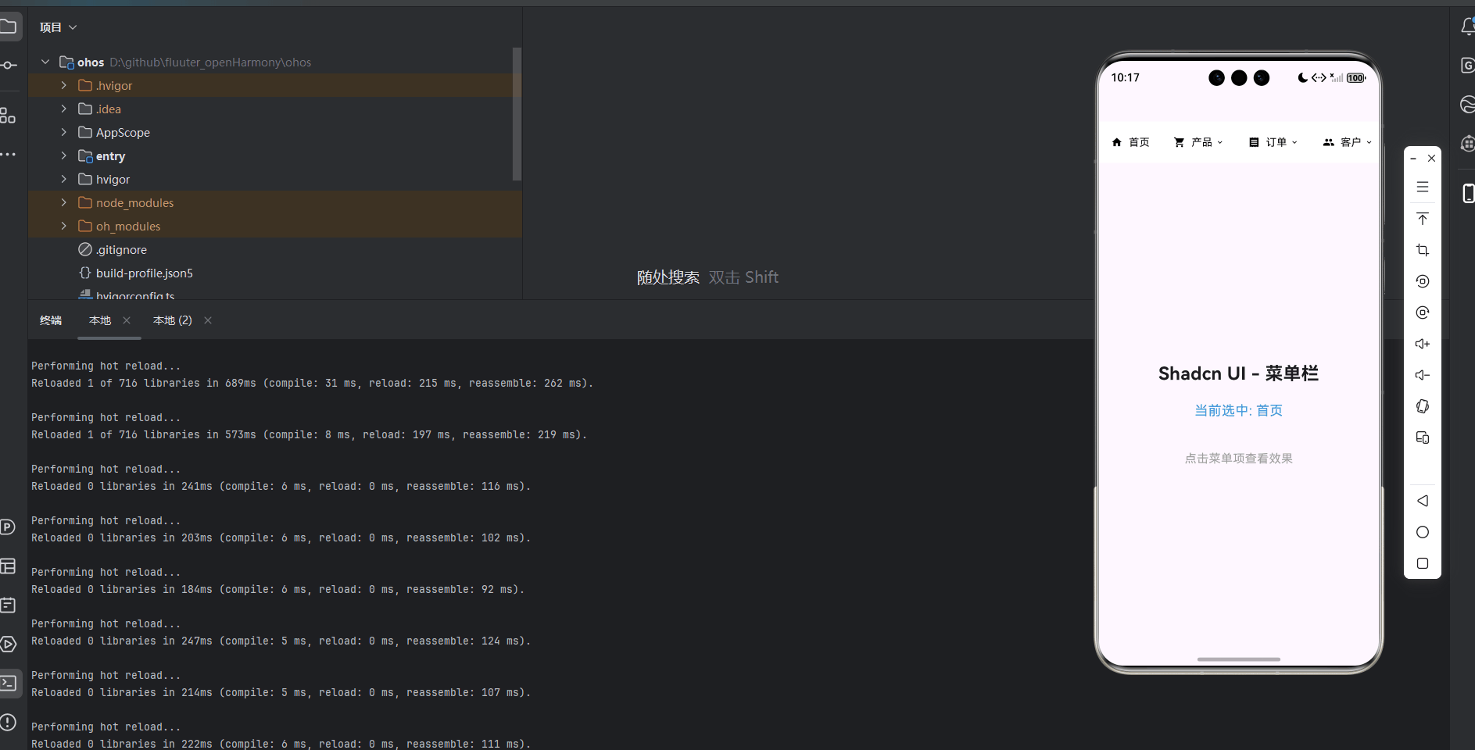Click the calendar-style log icon in left sidebar
Viewport: 1475px width, 750px height.
click(8, 605)
